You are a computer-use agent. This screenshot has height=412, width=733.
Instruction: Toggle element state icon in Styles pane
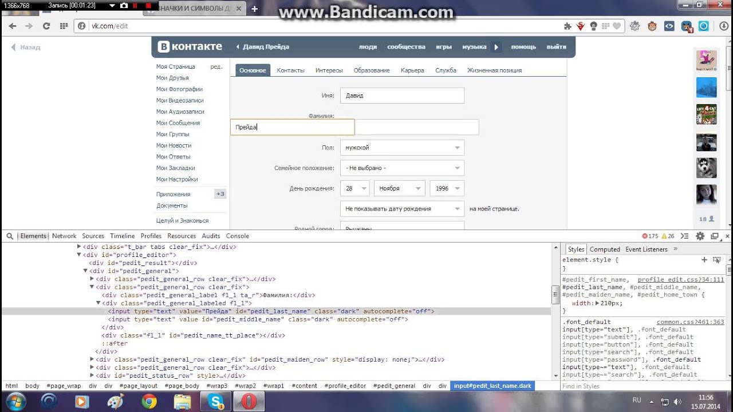pos(716,260)
